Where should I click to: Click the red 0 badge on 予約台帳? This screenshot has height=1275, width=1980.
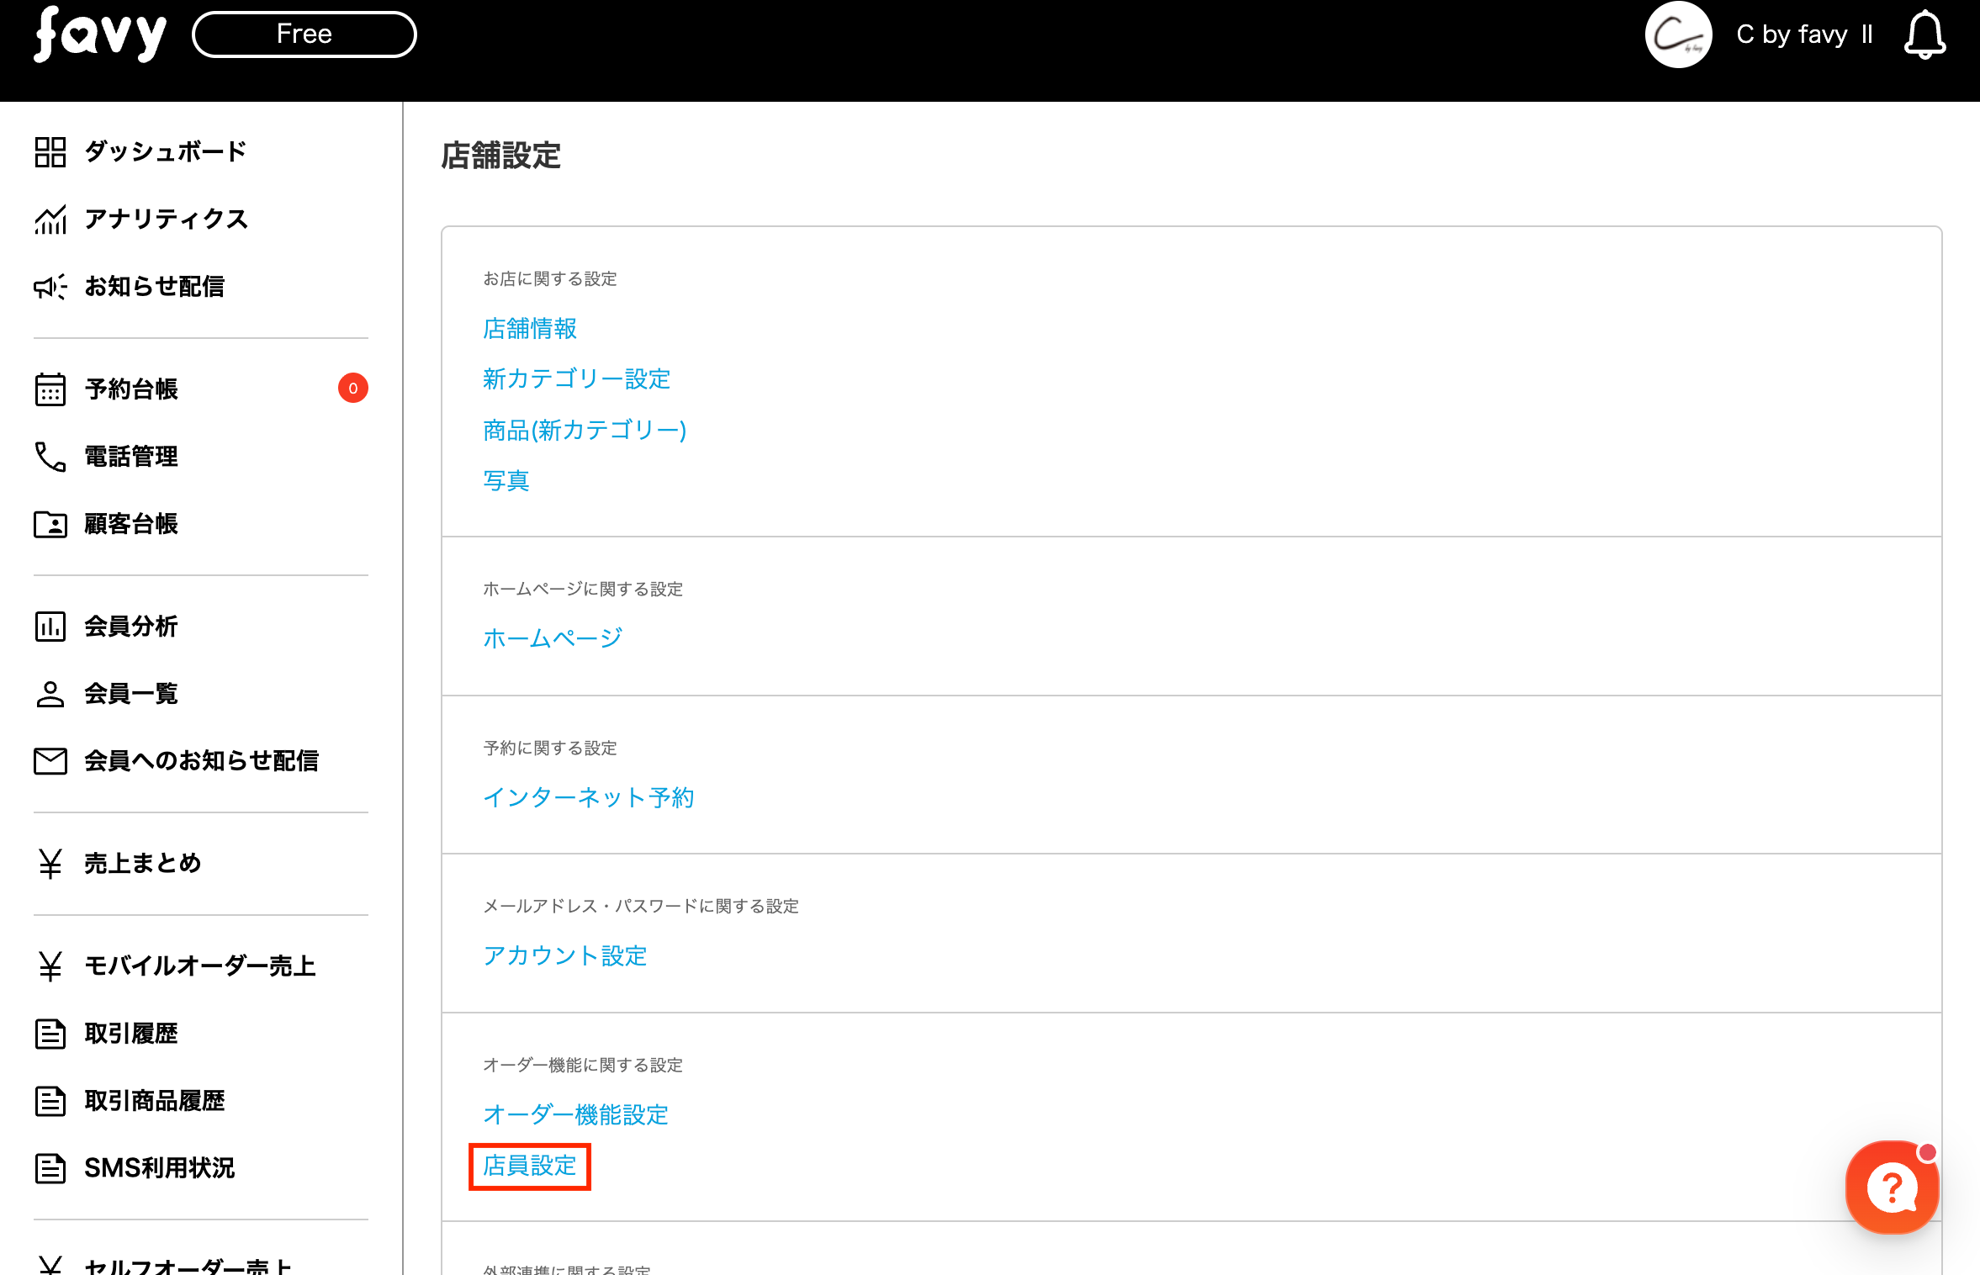point(353,389)
